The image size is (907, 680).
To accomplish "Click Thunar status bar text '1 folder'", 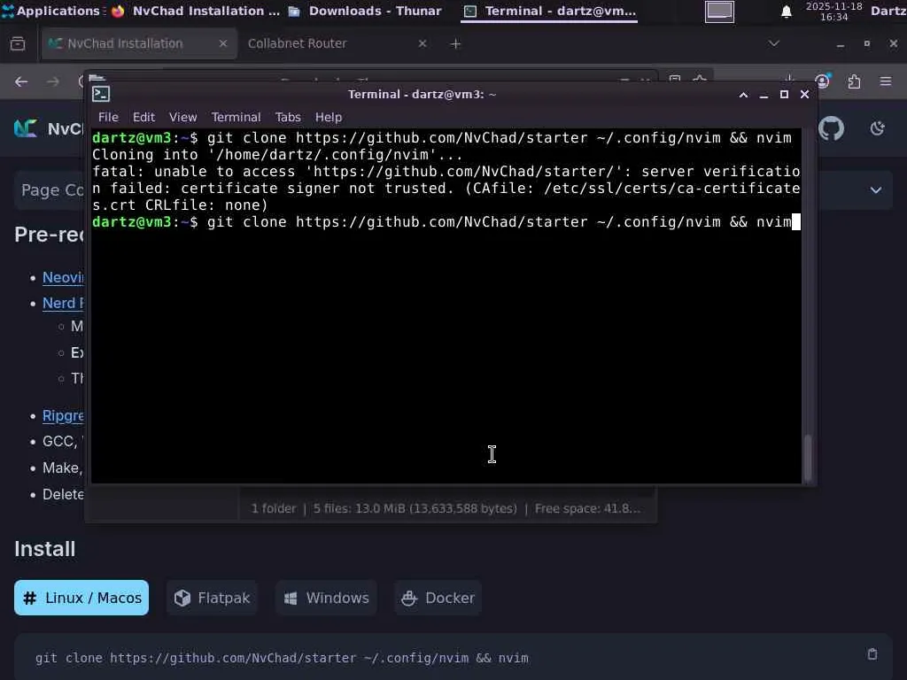I will coord(273,509).
